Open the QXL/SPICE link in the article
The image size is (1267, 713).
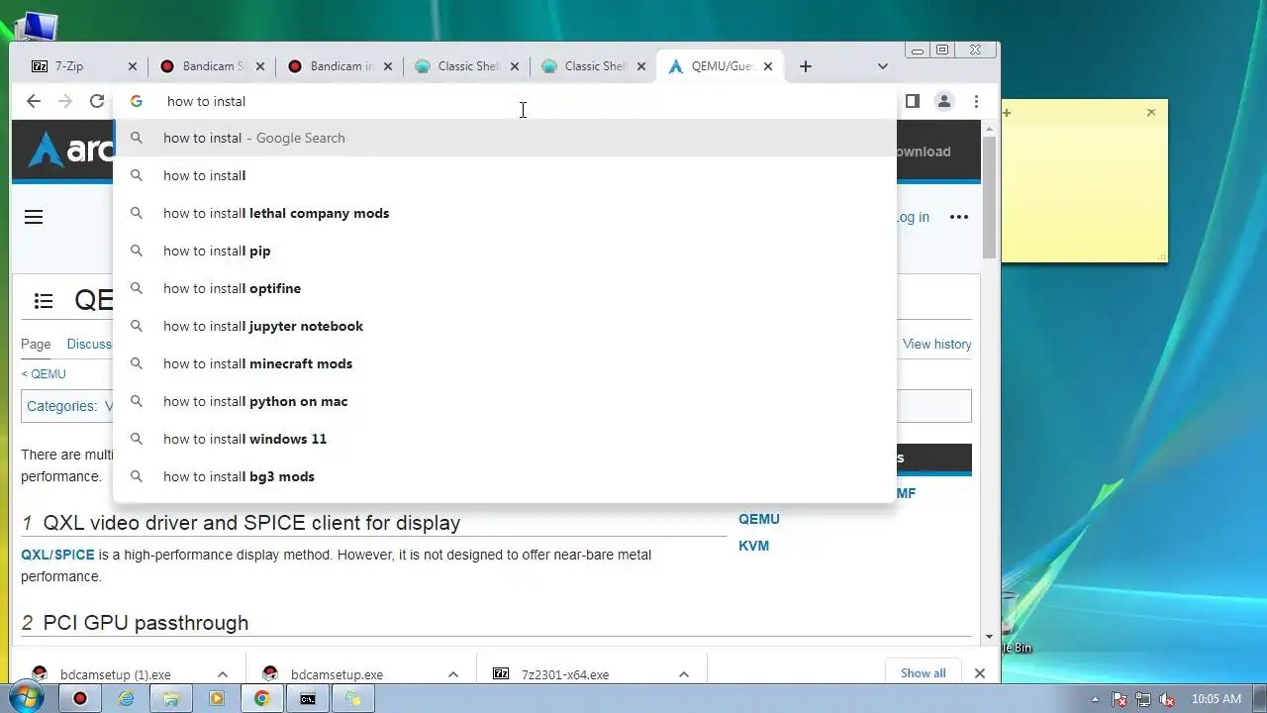coord(57,555)
